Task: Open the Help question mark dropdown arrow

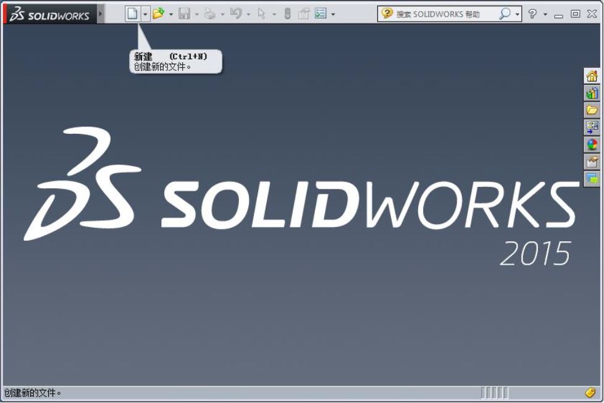Action: tap(545, 14)
